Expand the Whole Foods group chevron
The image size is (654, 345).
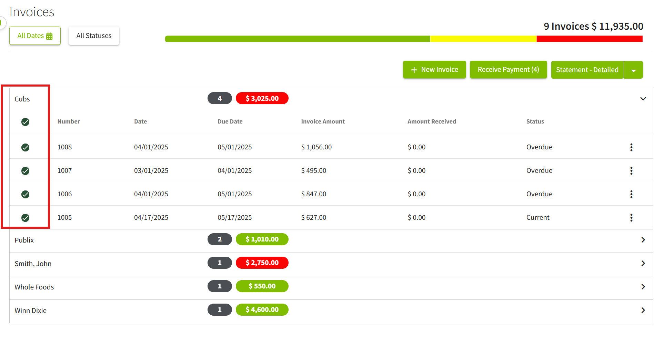point(643,287)
